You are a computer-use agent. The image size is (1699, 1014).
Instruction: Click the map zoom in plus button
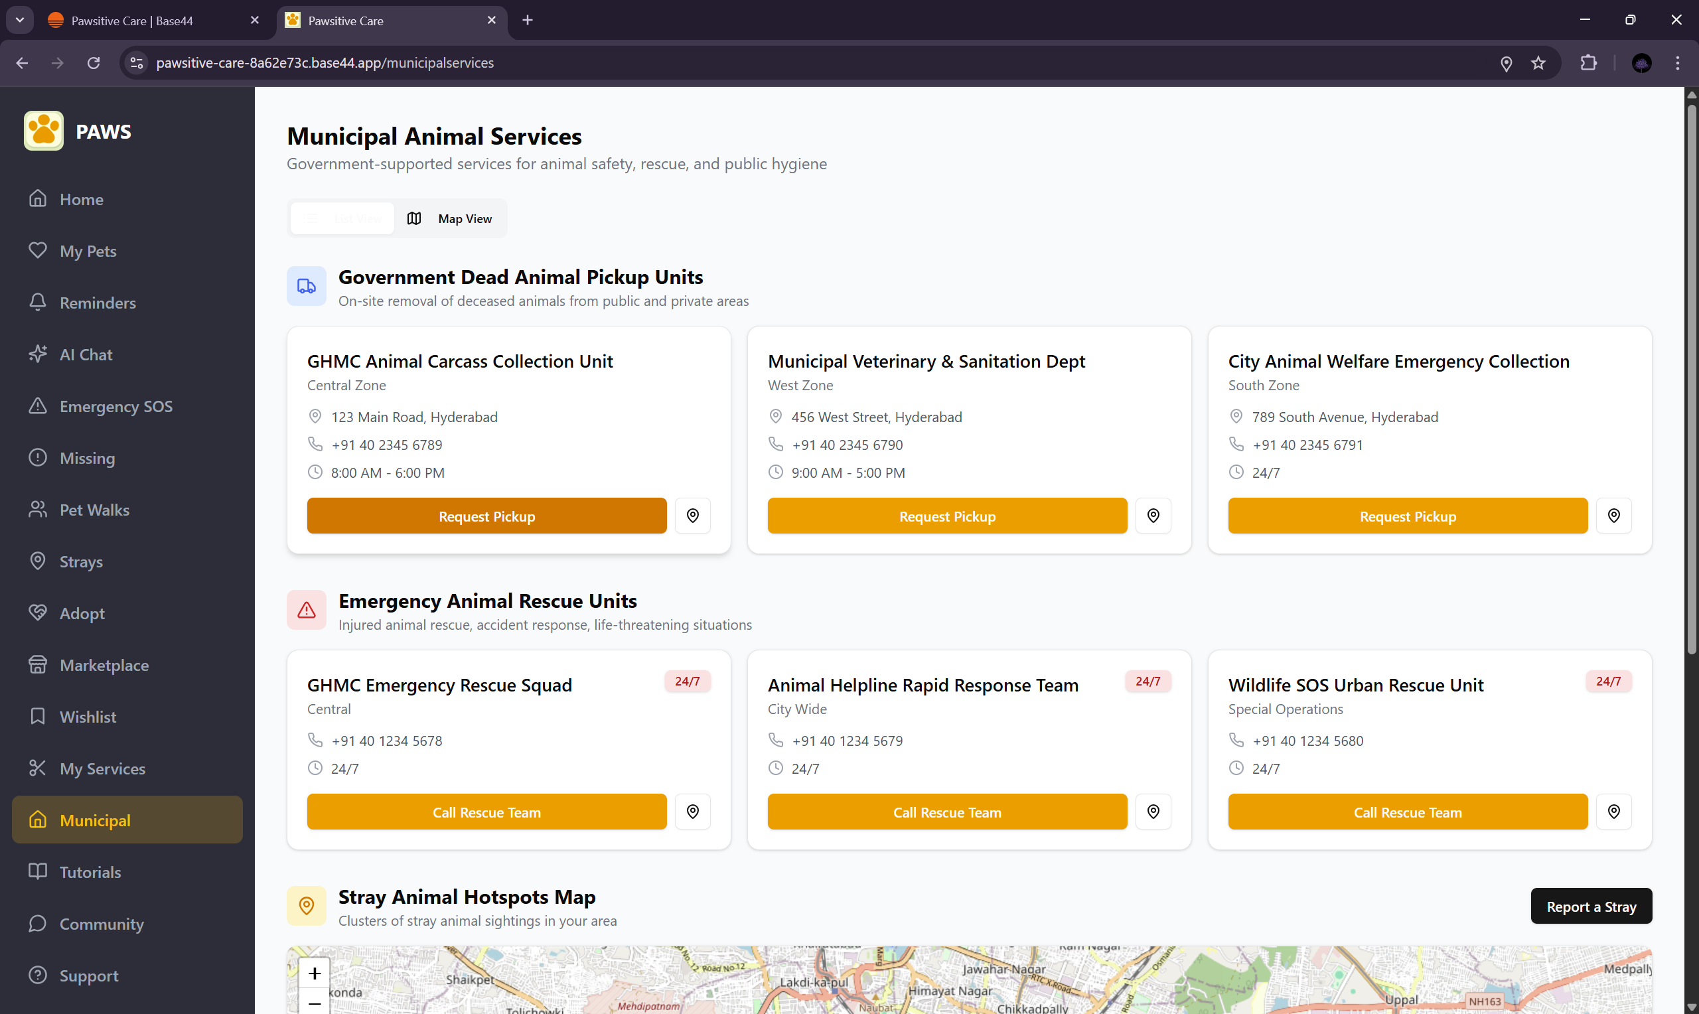click(315, 973)
